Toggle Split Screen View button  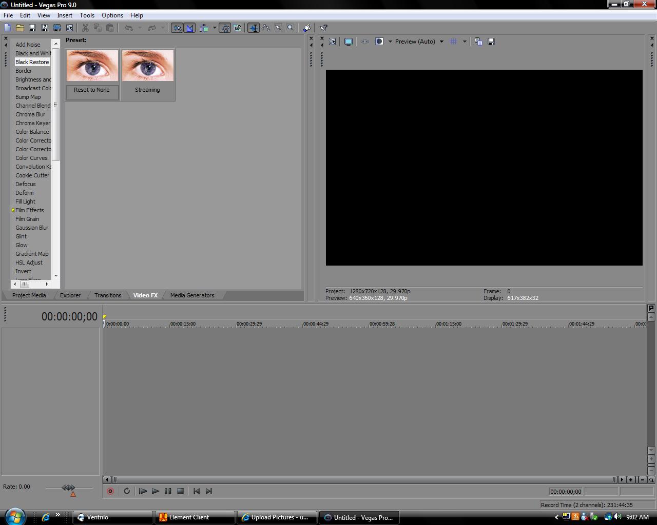point(379,42)
